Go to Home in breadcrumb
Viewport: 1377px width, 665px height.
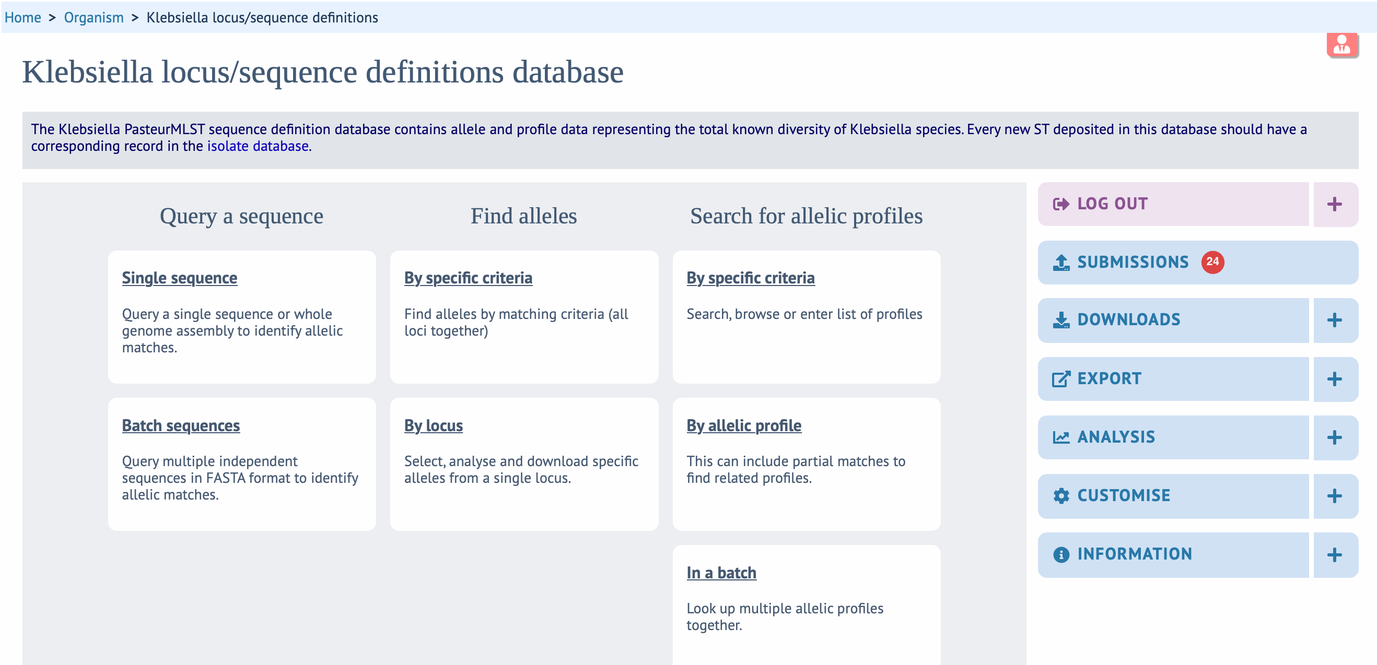[x=22, y=18]
